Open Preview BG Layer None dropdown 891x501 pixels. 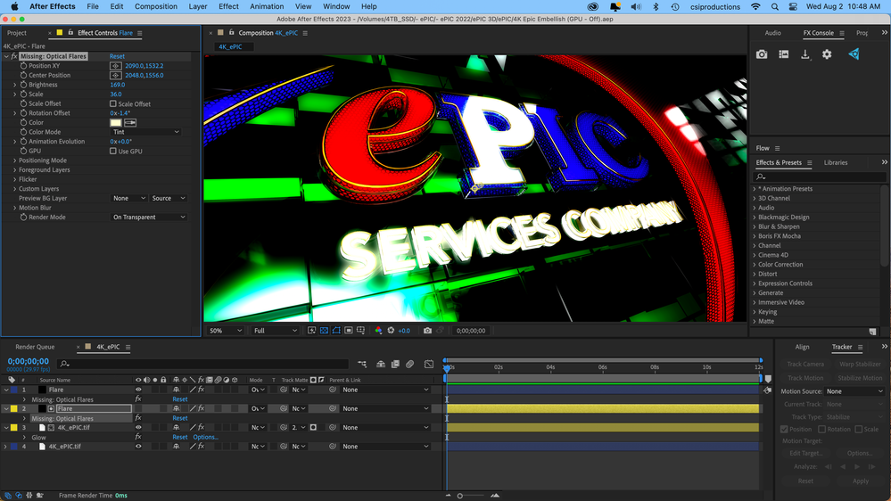129,198
